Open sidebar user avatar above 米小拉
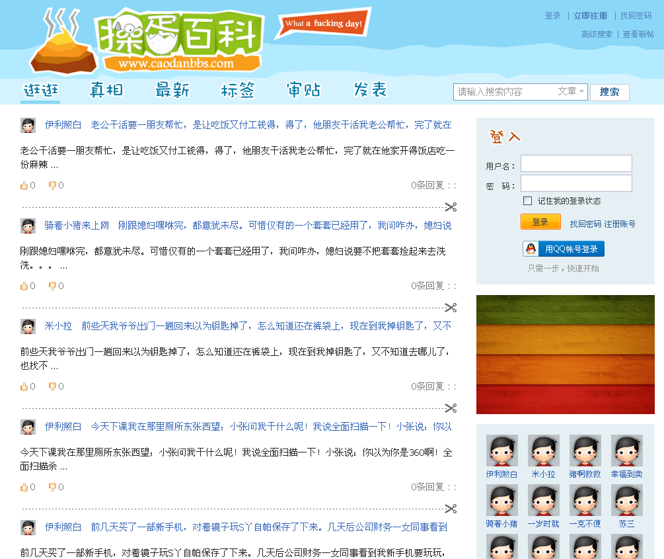 click(543, 451)
